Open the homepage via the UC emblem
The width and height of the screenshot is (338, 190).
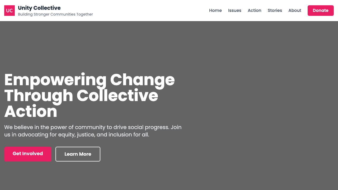pos(10,11)
